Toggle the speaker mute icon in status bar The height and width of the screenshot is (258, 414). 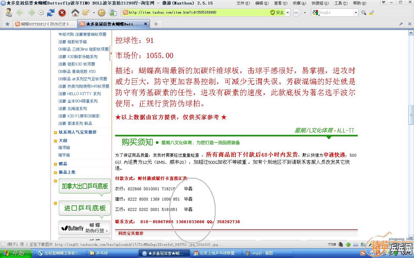click(341, 244)
